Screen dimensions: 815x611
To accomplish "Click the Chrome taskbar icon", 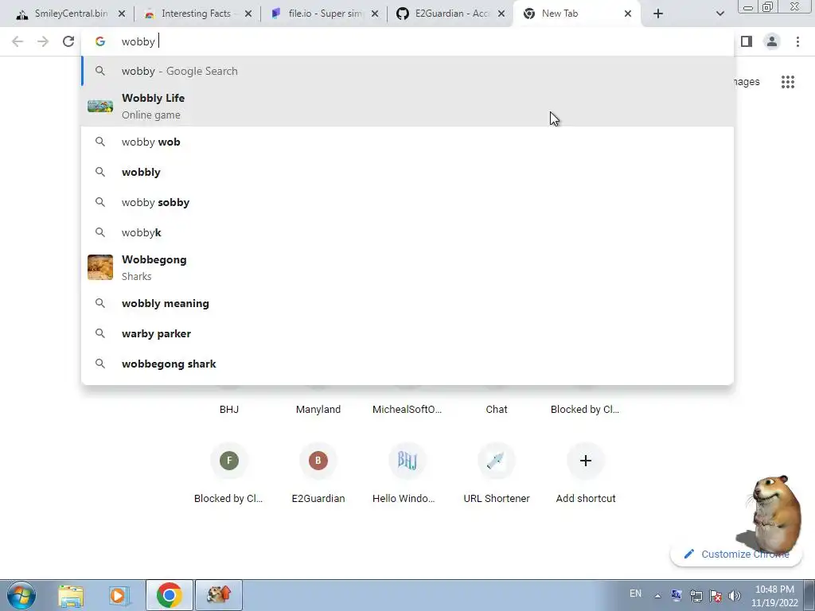I will [x=170, y=595].
